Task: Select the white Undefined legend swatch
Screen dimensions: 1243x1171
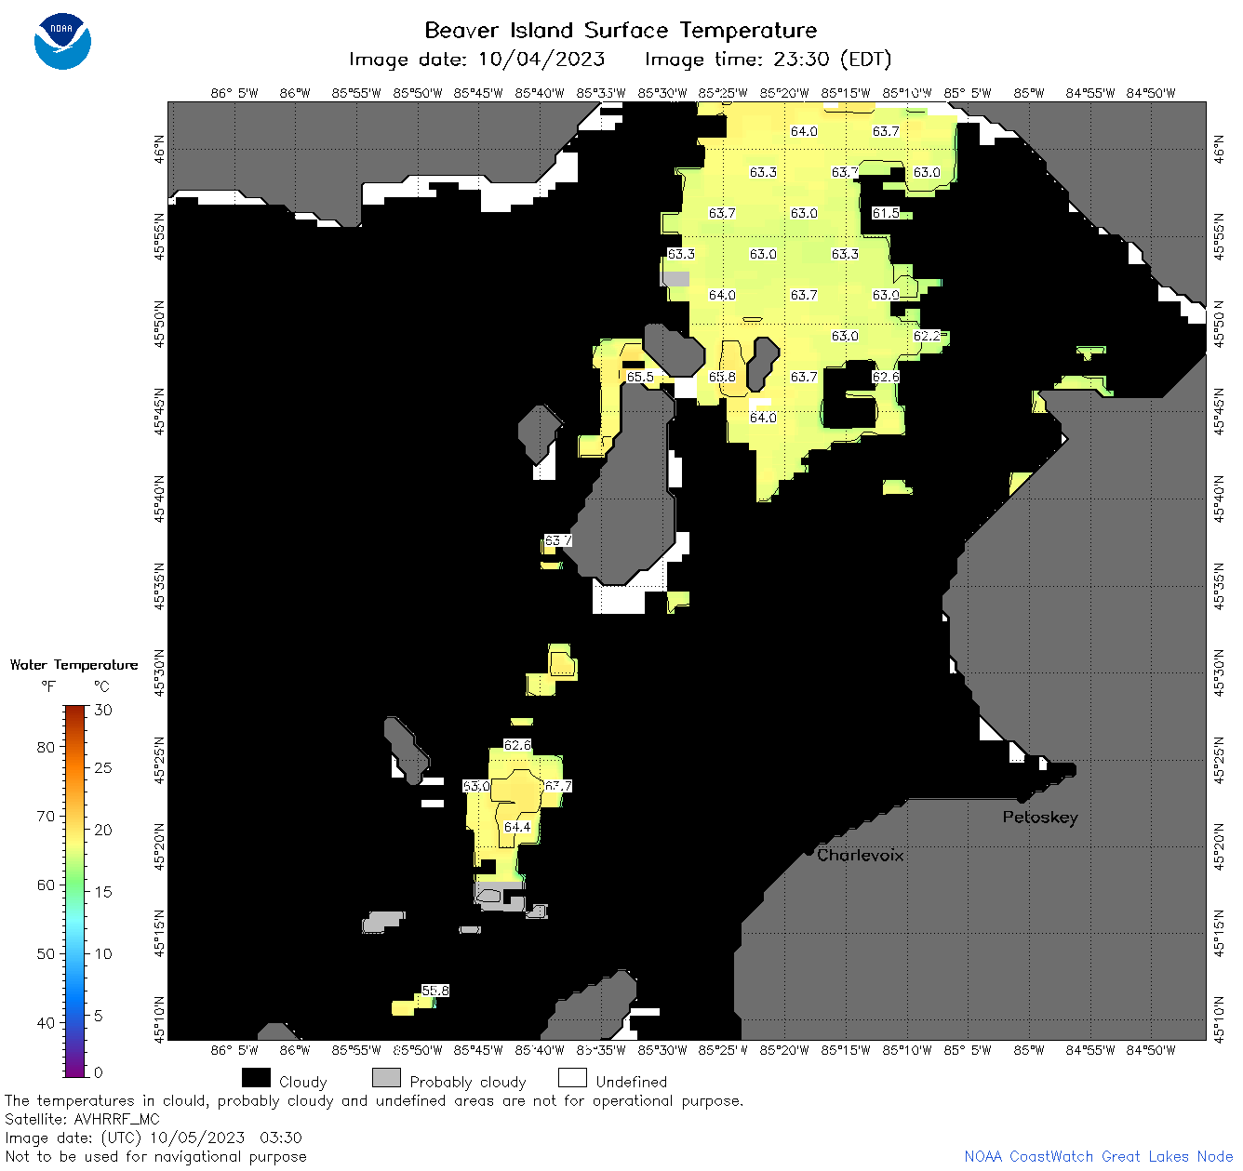Action: tap(572, 1077)
